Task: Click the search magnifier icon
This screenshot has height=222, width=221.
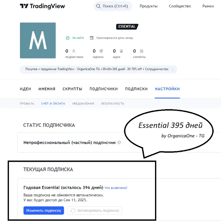Action: pyautogui.click(x=98, y=6)
